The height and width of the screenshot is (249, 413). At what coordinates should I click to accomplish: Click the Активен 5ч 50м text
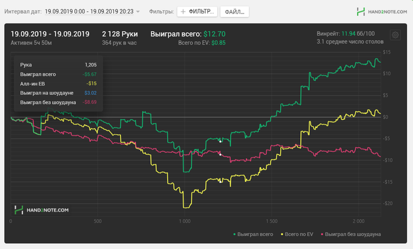(31, 43)
